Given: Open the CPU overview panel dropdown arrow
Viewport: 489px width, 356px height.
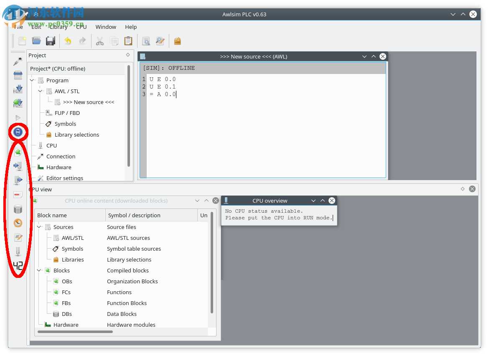Looking at the screenshot, I should 313,201.
